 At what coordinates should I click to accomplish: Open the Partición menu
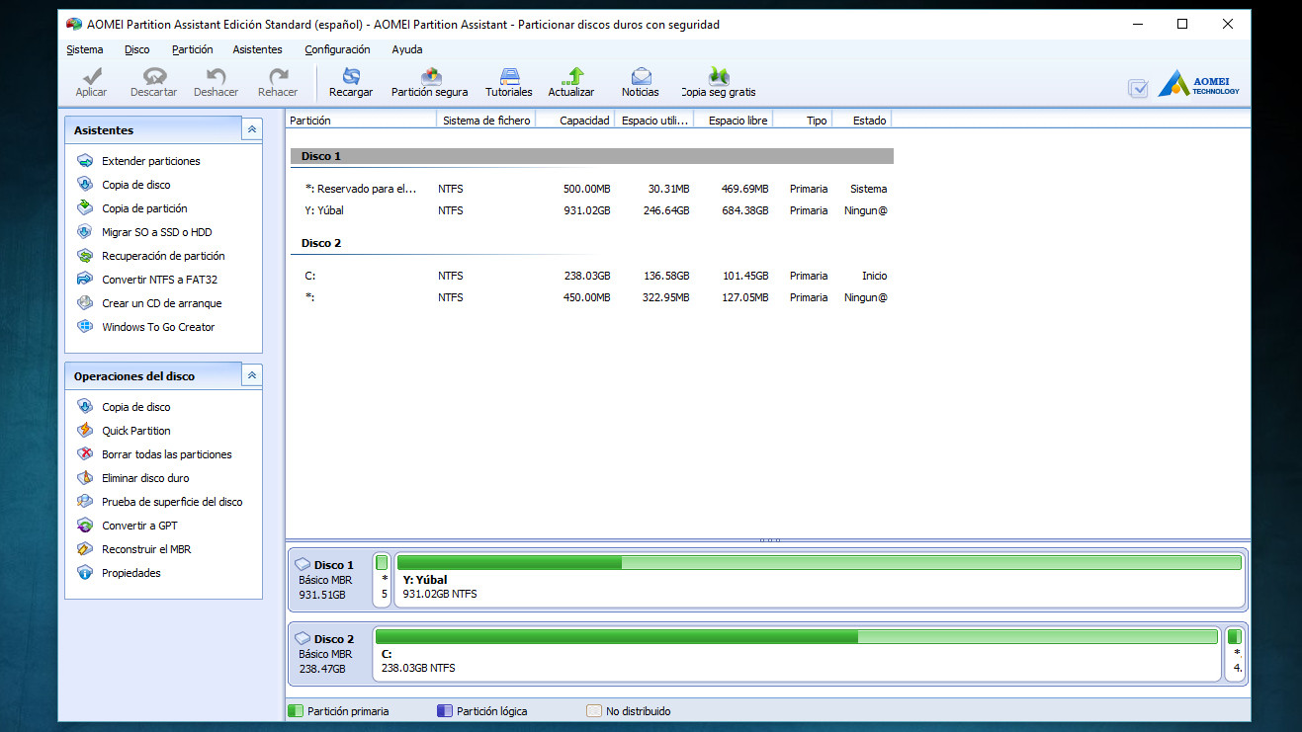pos(192,49)
